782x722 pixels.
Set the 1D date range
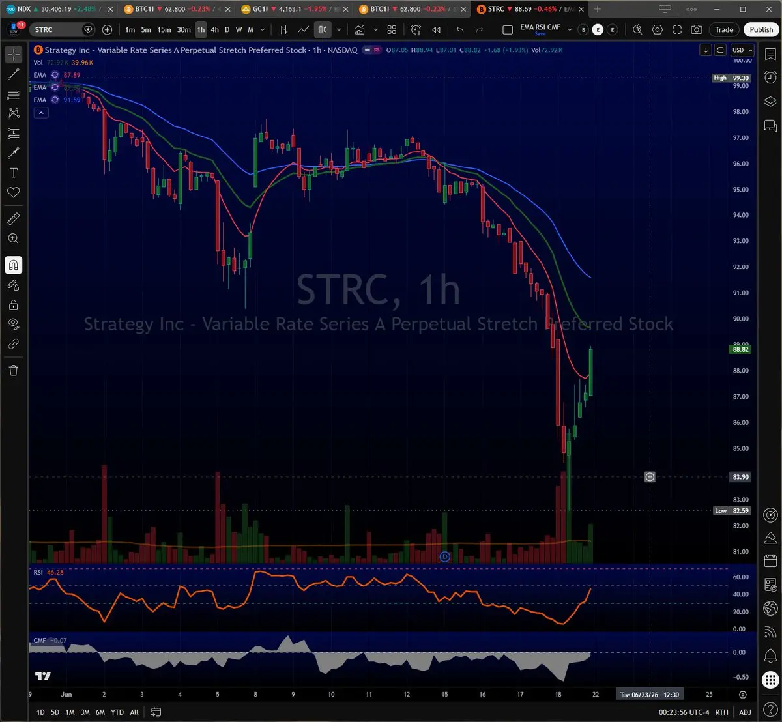click(40, 712)
